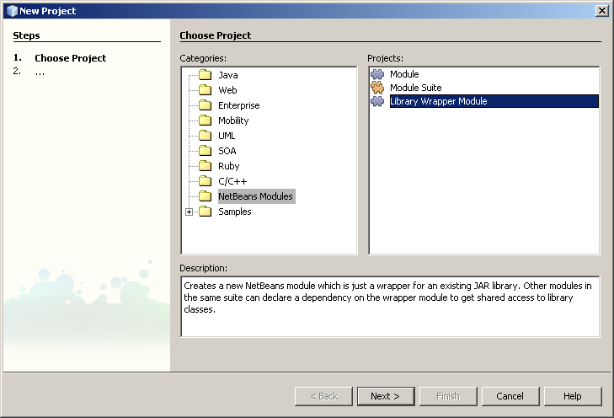Click the Library Wrapper Module puzzle icon
The height and width of the screenshot is (418, 614).
377,101
